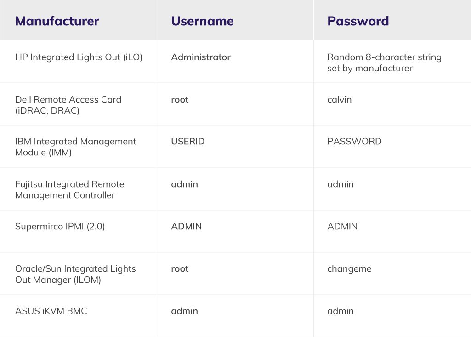Click the IBM Integrated Management Module cell
The width and height of the screenshot is (471, 337).
[75, 147]
